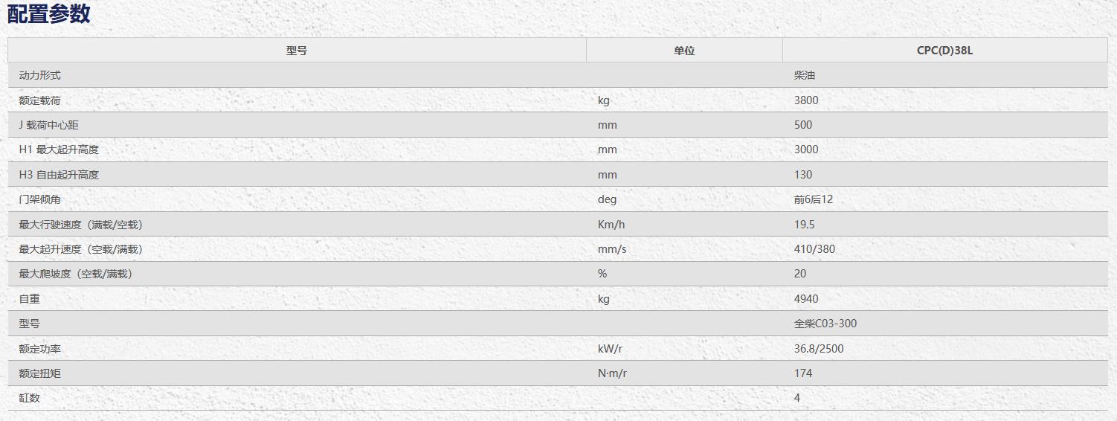This screenshot has width=1117, height=421.
Task: Click the 额定载荷 row label
Action: (x=40, y=100)
